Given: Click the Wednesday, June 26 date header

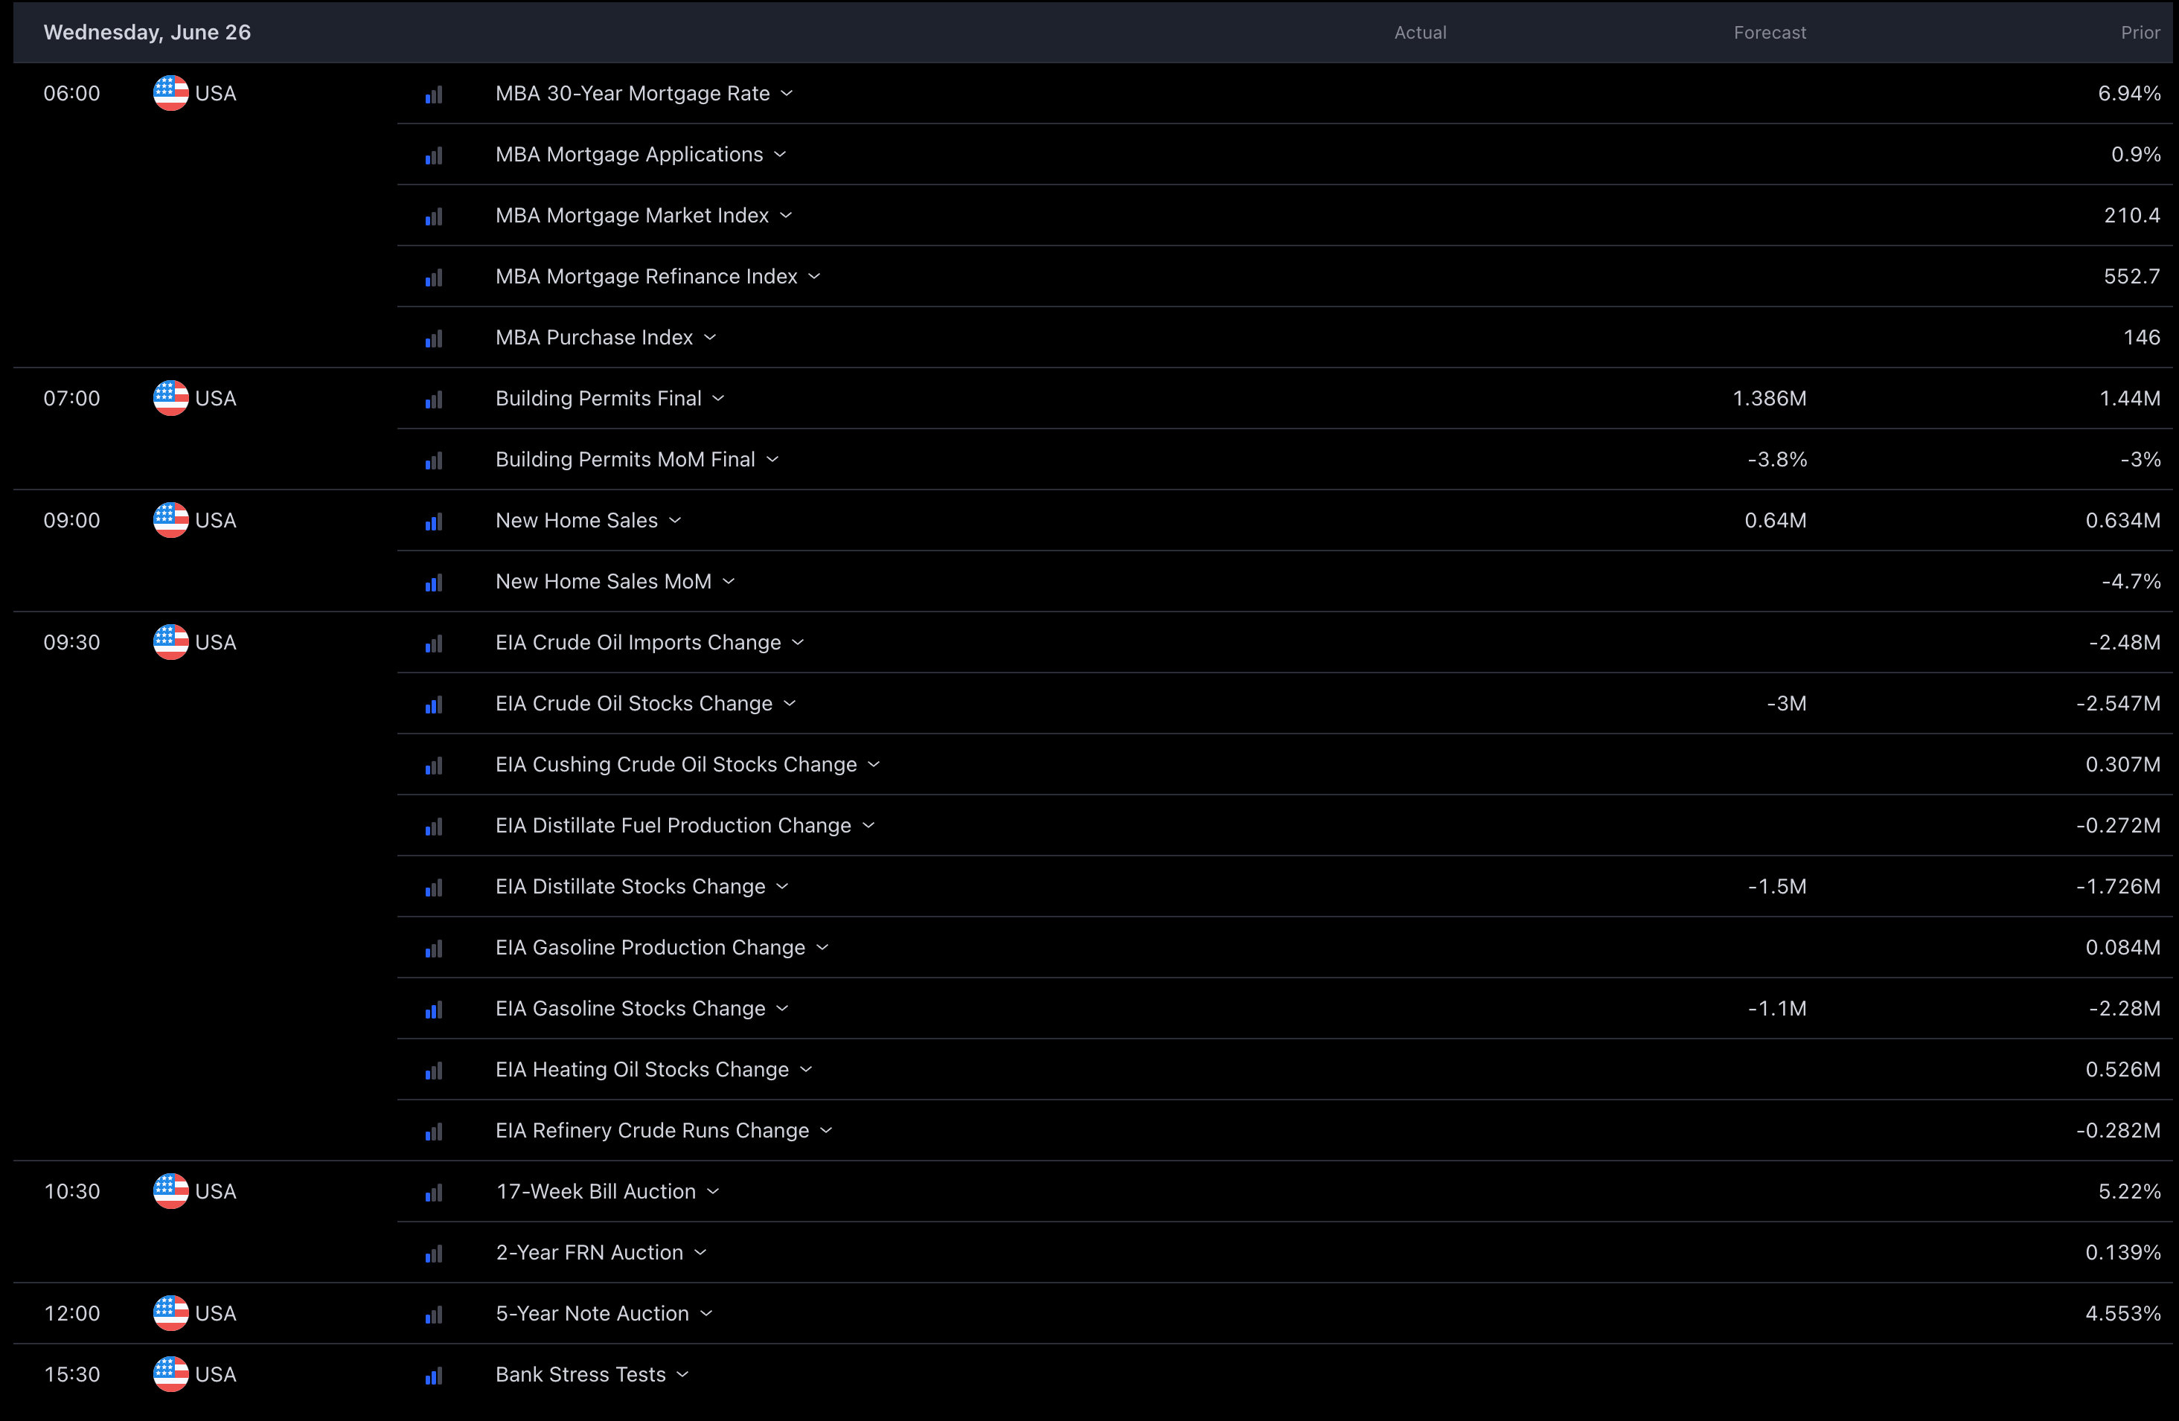Looking at the screenshot, I should tap(147, 33).
